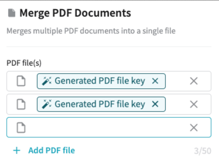This screenshot has width=219, height=160.
Task: Focus the empty third PDF file input
Action: tap(109, 127)
